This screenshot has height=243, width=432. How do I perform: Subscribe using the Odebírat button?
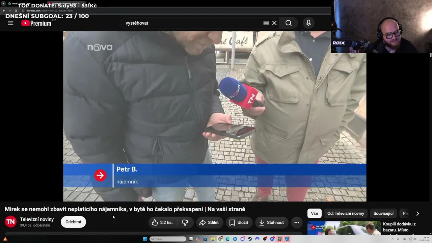pos(73,222)
